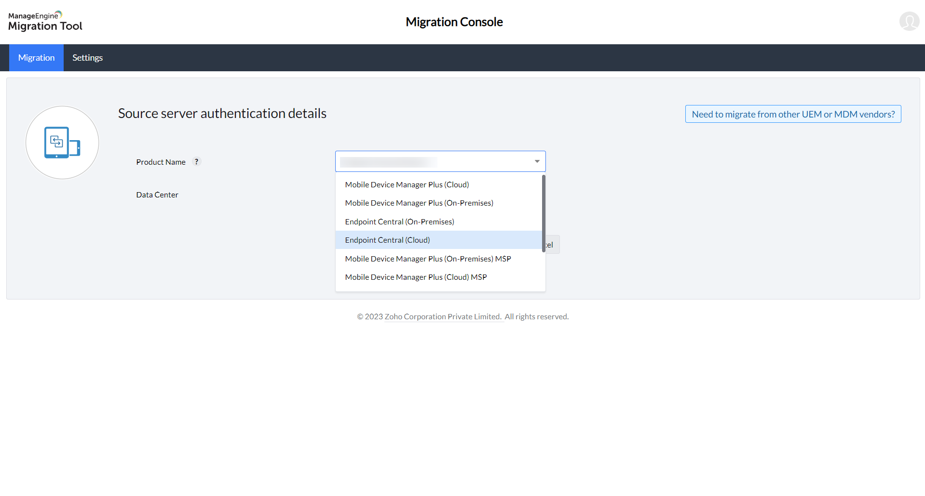
Task: Click 'Need to migrate from other UEM' button
Action: pos(793,114)
